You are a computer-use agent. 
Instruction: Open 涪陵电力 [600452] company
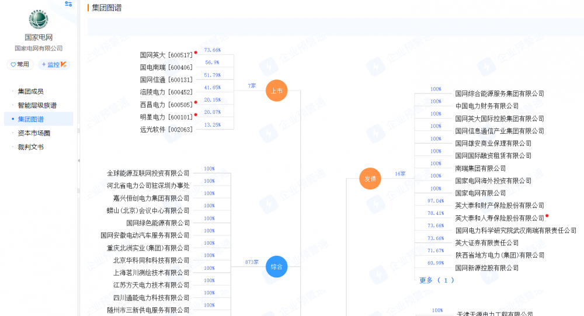coord(166,92)
